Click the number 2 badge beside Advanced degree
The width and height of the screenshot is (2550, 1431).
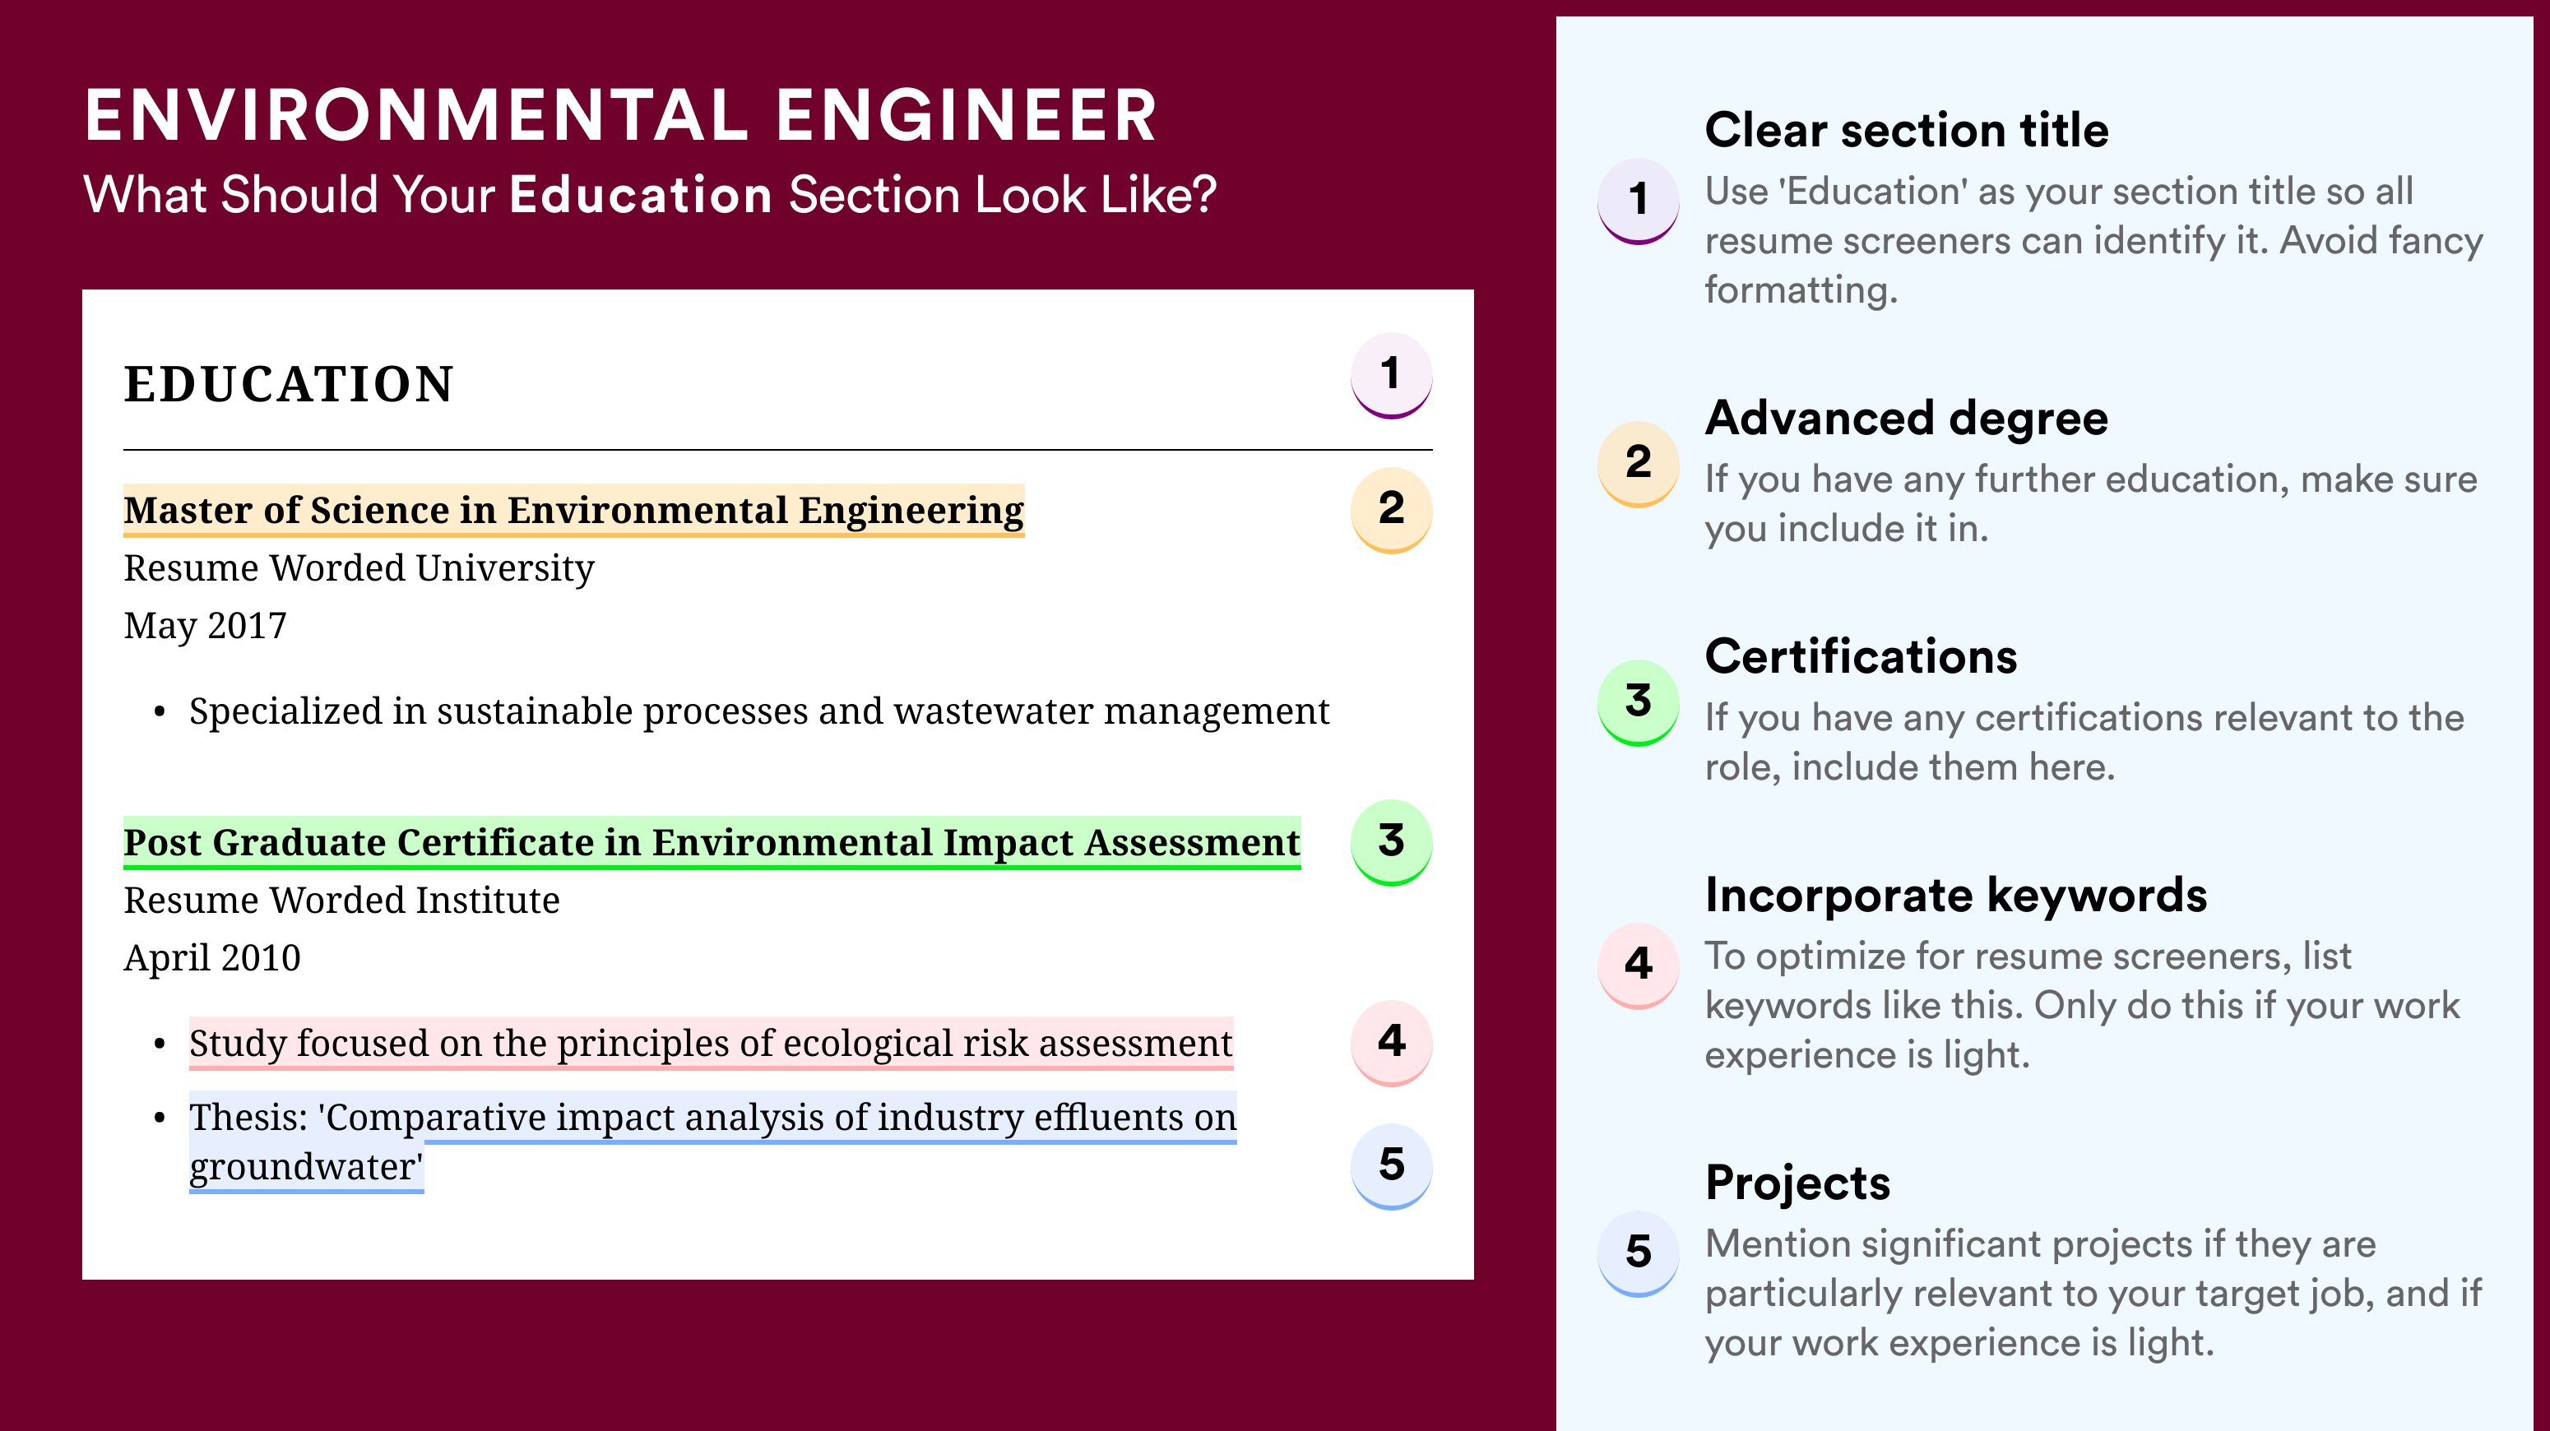[1639, 464]
